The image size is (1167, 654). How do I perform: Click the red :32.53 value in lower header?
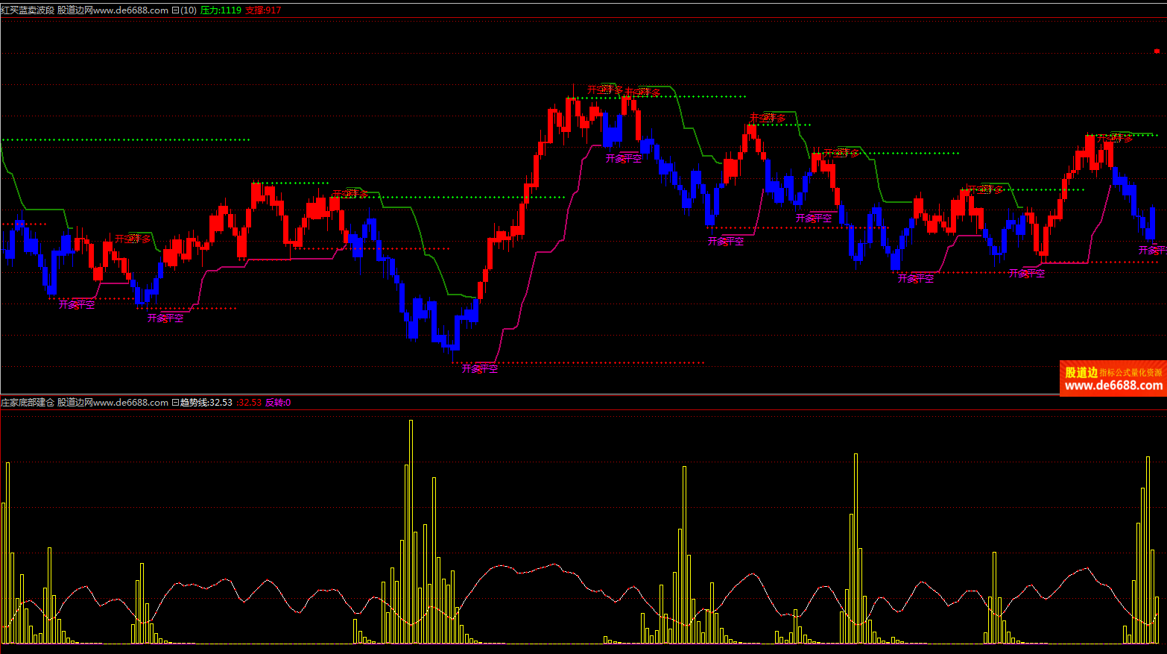click(x=249, y=403)
